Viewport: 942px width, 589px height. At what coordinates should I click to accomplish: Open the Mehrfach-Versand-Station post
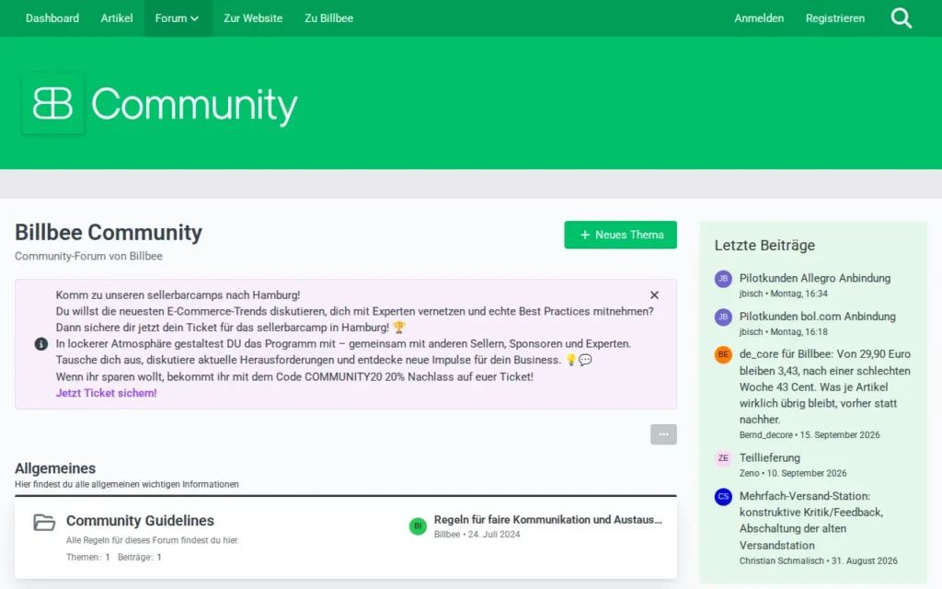pos(811,521)
